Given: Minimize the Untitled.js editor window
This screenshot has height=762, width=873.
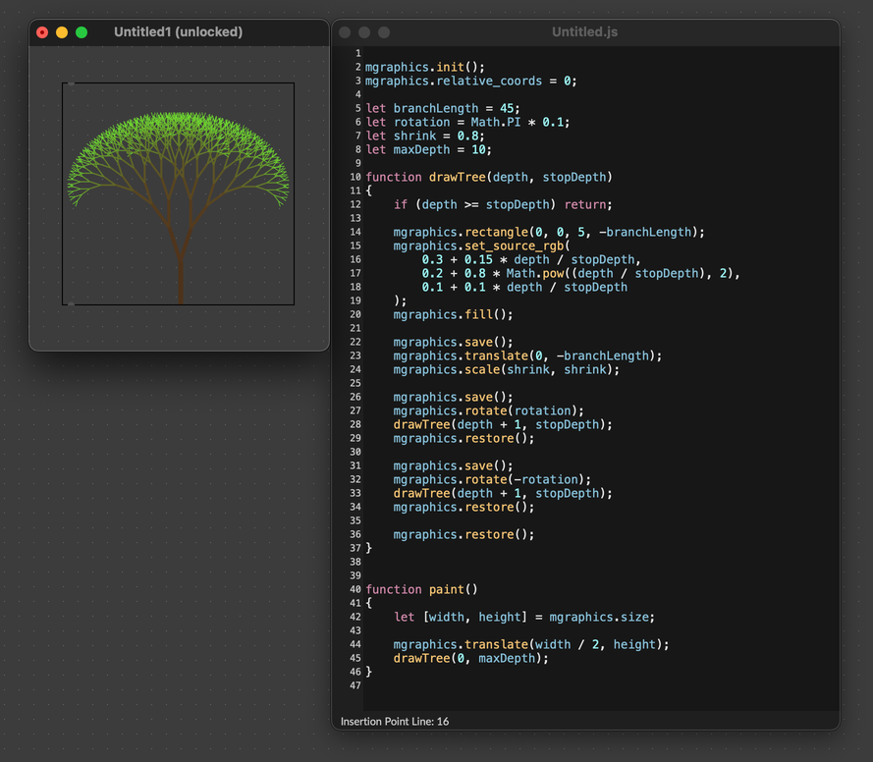Looking at the screenshot, I should (364, 32).
